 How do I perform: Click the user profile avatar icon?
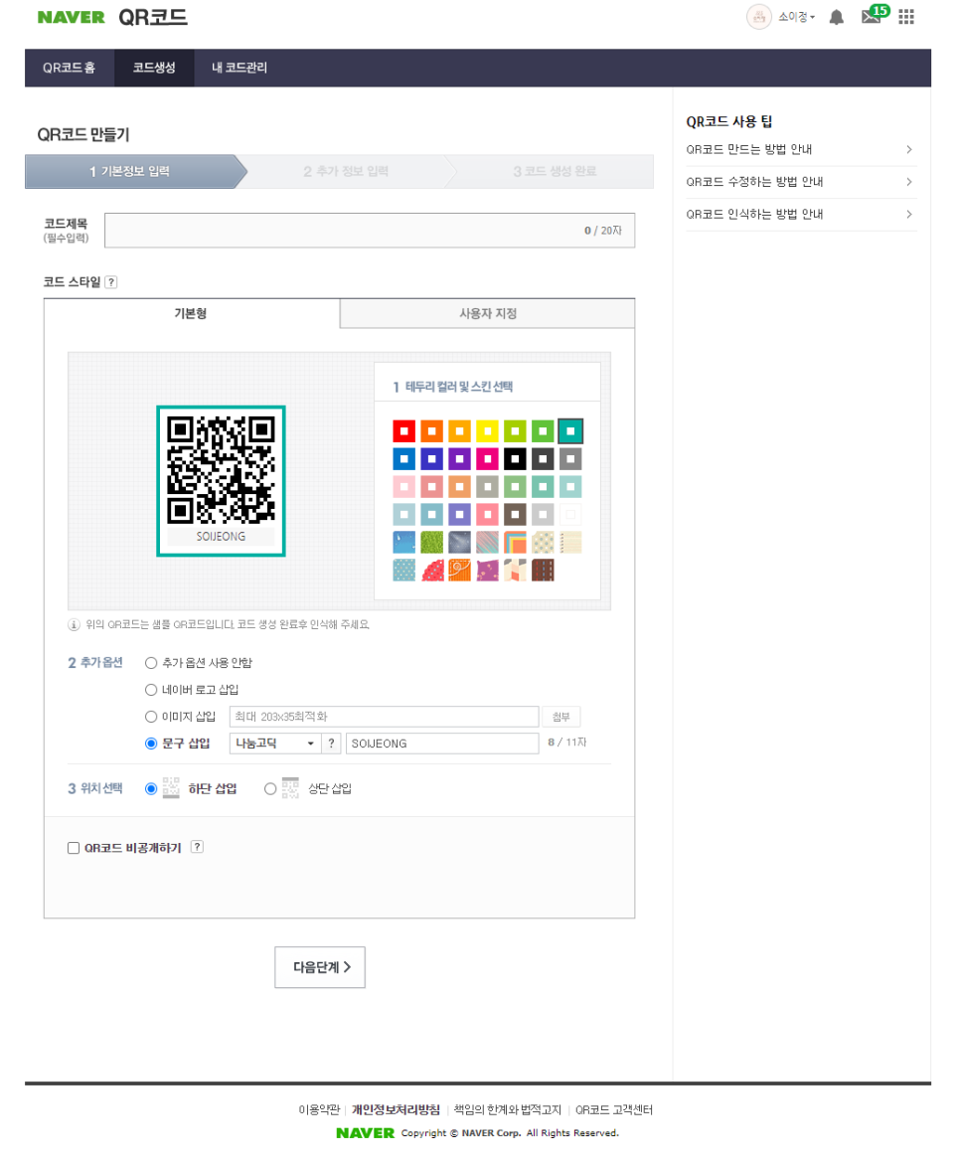point(759,17)
